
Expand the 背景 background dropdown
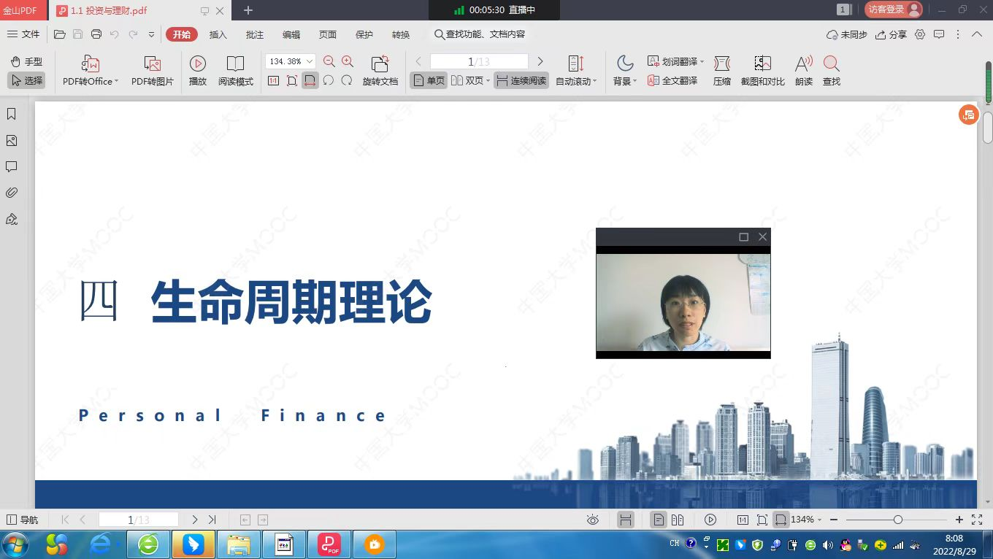pyautogui.click(x=634, y=82)
